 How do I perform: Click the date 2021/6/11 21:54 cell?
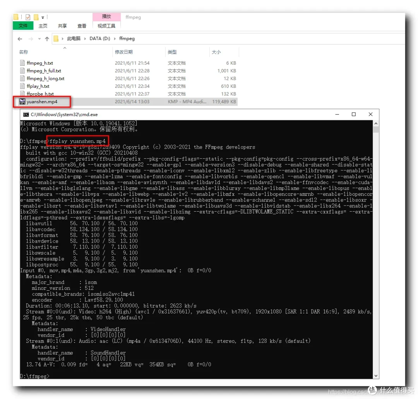(x=132, y=63)
